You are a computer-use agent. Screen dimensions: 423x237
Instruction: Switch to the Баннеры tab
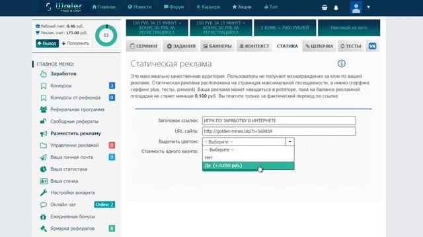click(x=217, y=46)
